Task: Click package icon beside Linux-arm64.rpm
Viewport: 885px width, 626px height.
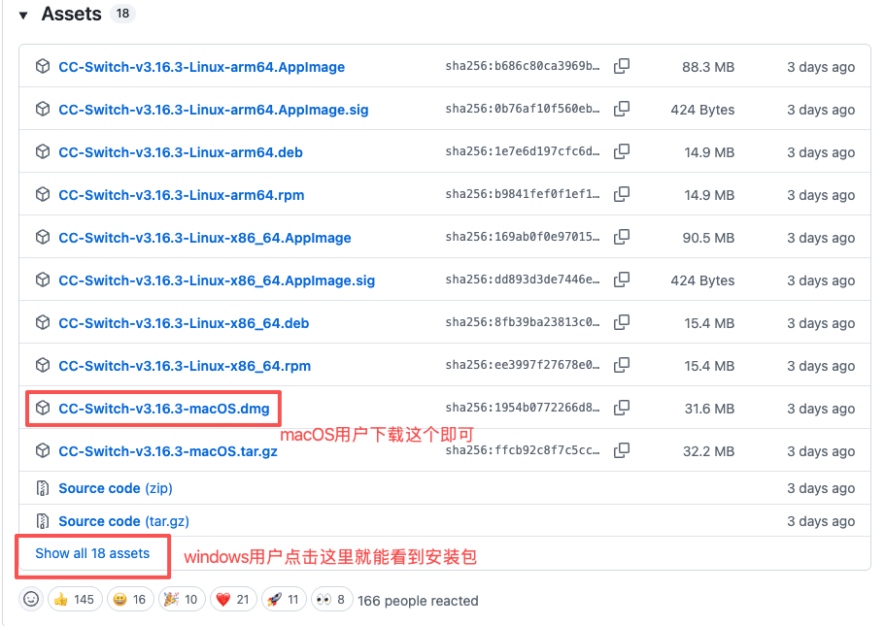Action: (x=43, y=194)
